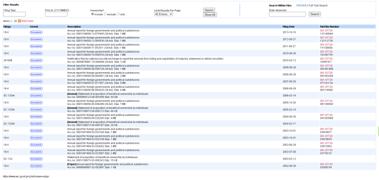The image size is (379, 180).
Task: Open Documents for the 2013-10-15 18-K filing
Action: point(36,32)
